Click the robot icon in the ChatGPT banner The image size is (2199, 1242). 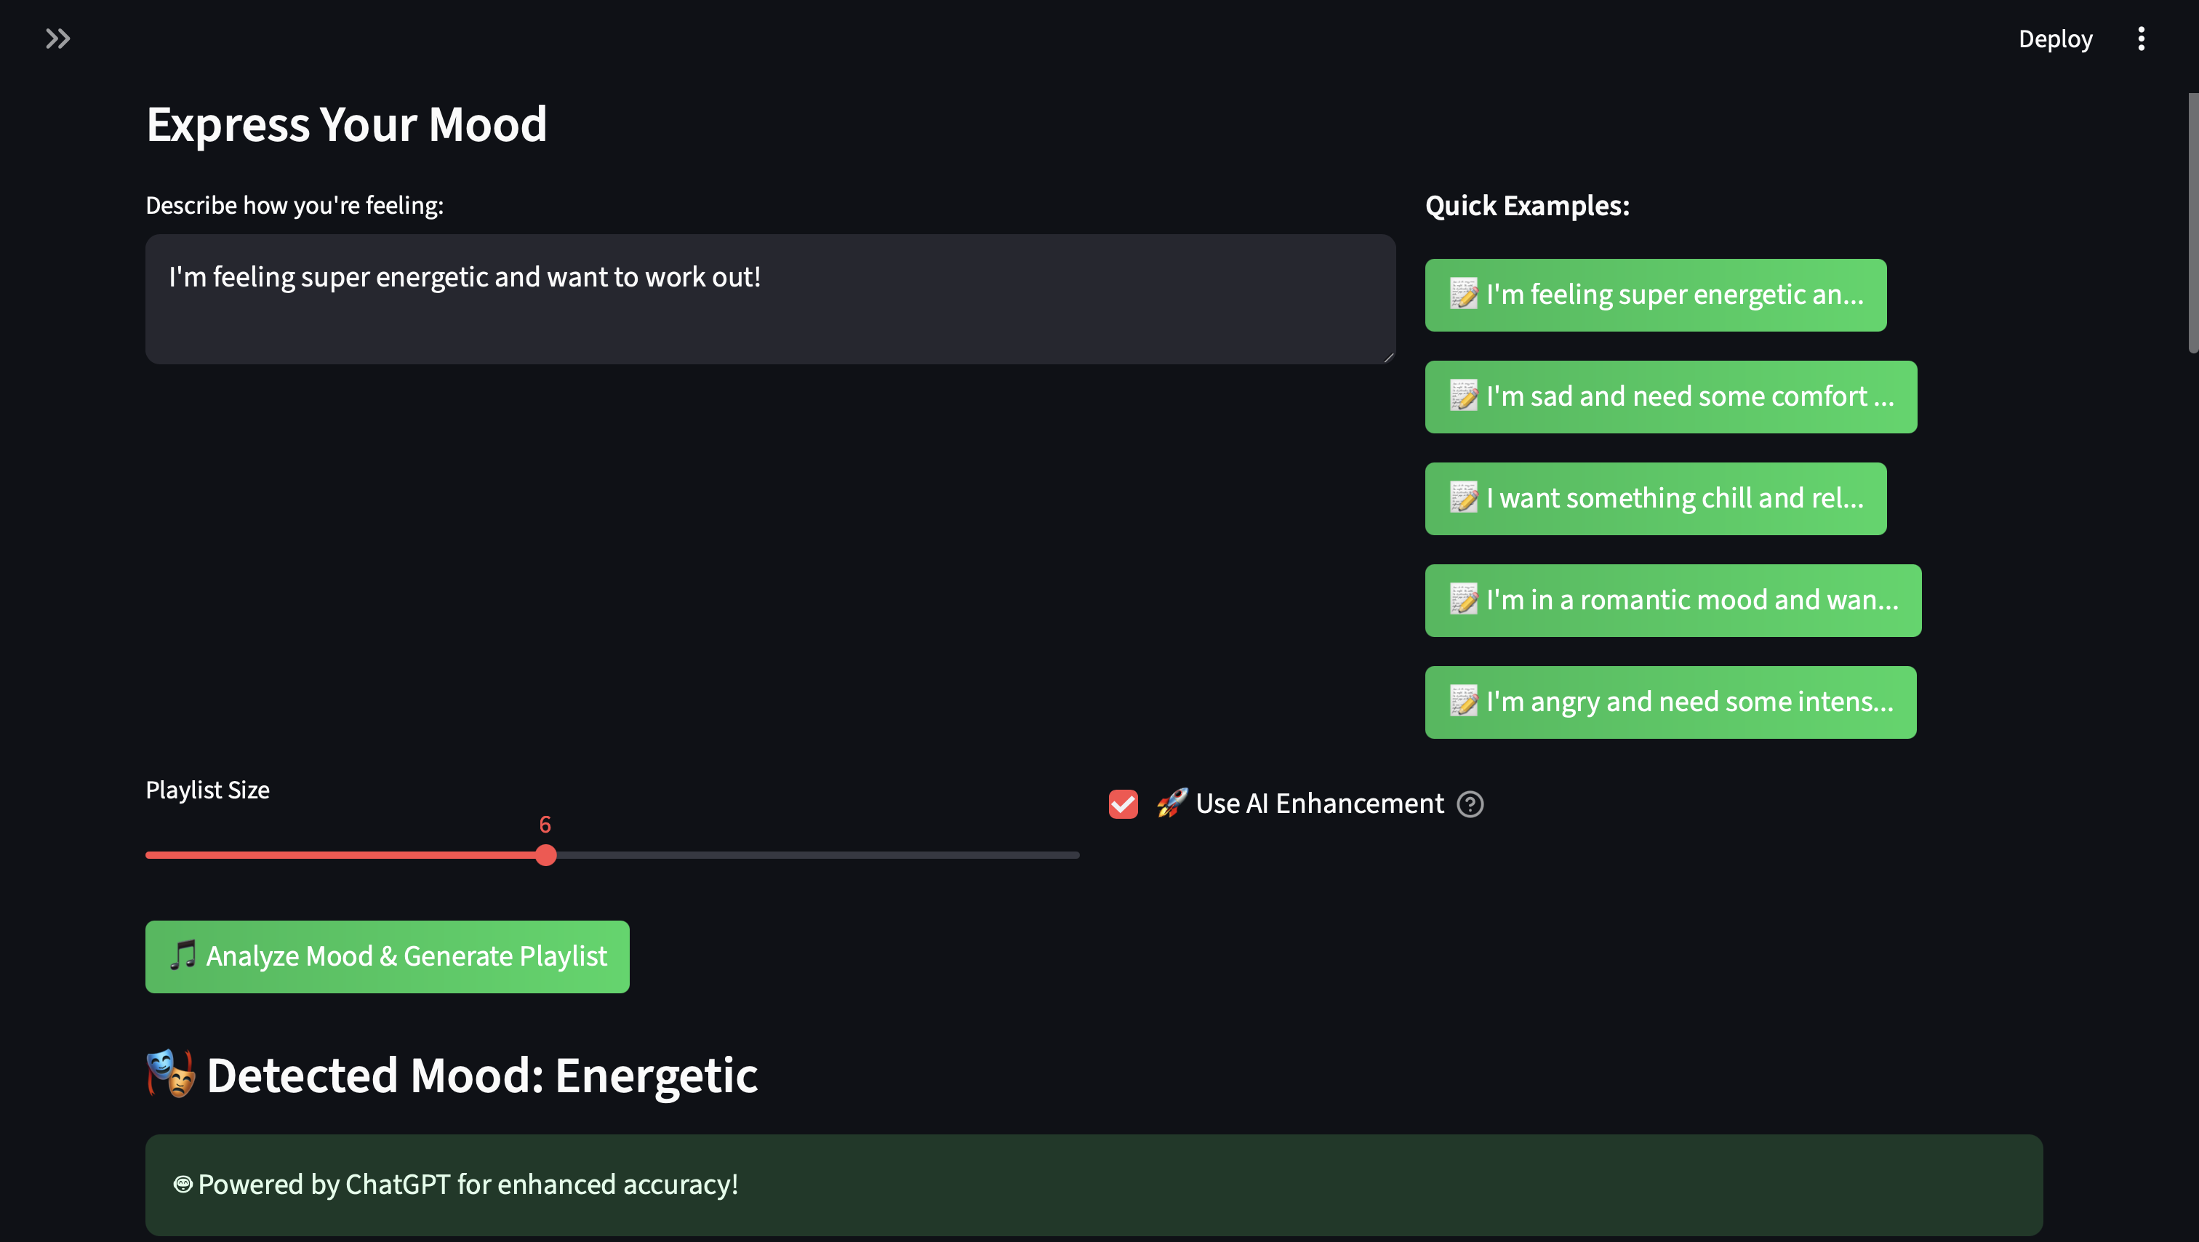pos(182,1184)
